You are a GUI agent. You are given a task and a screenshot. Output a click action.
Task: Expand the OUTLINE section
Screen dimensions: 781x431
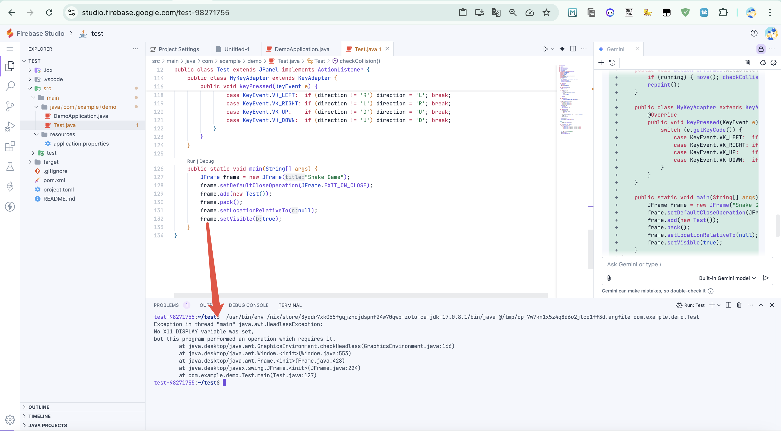(x=39, y=407)
